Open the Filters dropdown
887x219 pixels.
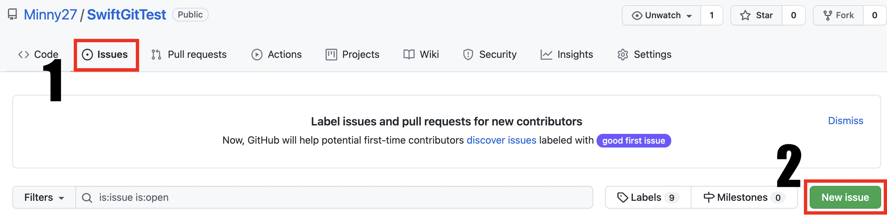[44, 197]
